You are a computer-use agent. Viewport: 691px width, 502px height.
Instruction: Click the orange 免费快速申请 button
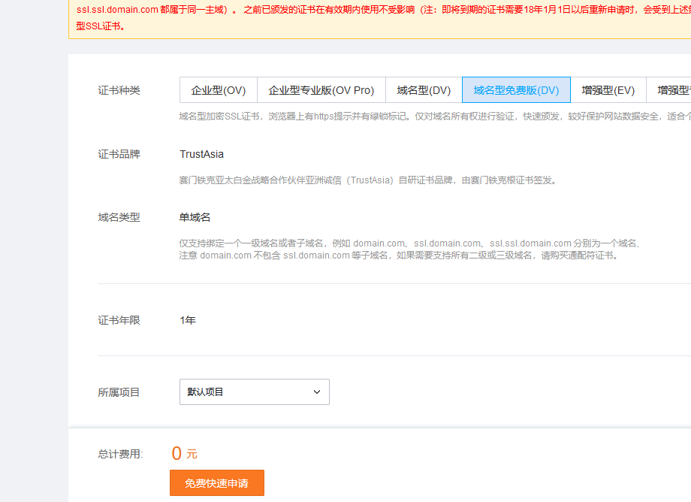coord(217,483)
